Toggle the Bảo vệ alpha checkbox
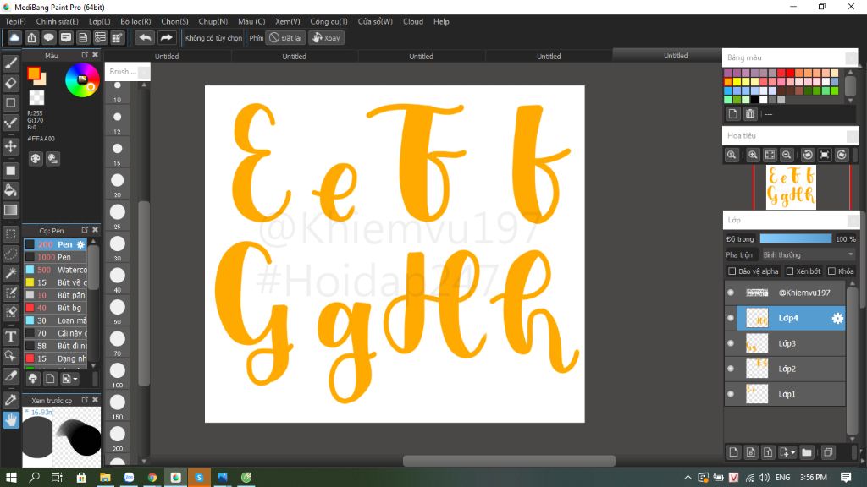867x487 pixels. click(732, 271)
